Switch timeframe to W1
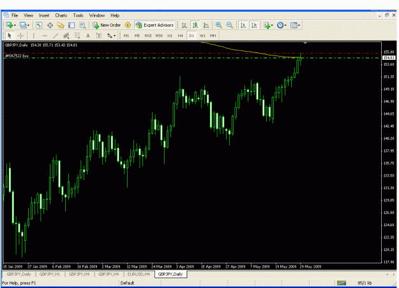Viewport: 399px width, 288px height. tap(202, 36)
